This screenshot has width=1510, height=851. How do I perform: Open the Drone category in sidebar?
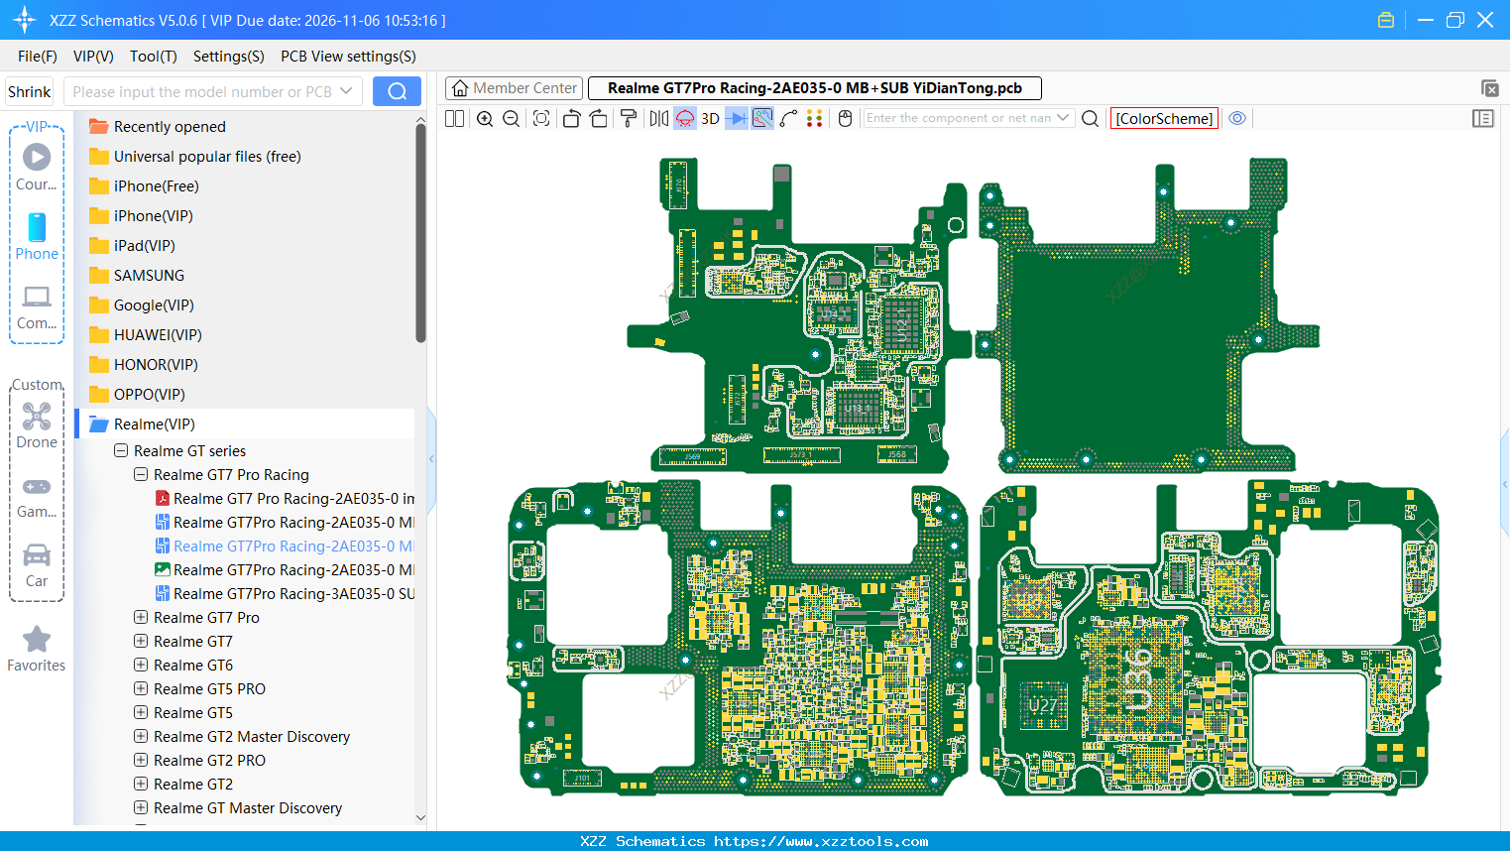(37, 425)
